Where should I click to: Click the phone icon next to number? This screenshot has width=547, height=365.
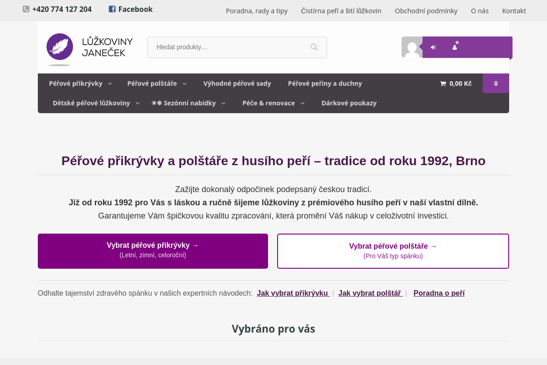click(x=26, y=9)
